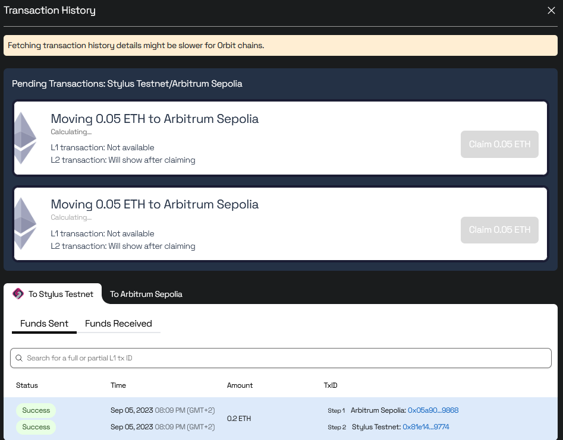Click Claim 0.05 ETH in first pending card
The image size is (563, 440).
499,144
